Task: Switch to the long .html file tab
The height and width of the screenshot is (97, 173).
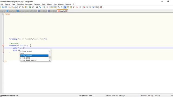Action: point(27,11)
